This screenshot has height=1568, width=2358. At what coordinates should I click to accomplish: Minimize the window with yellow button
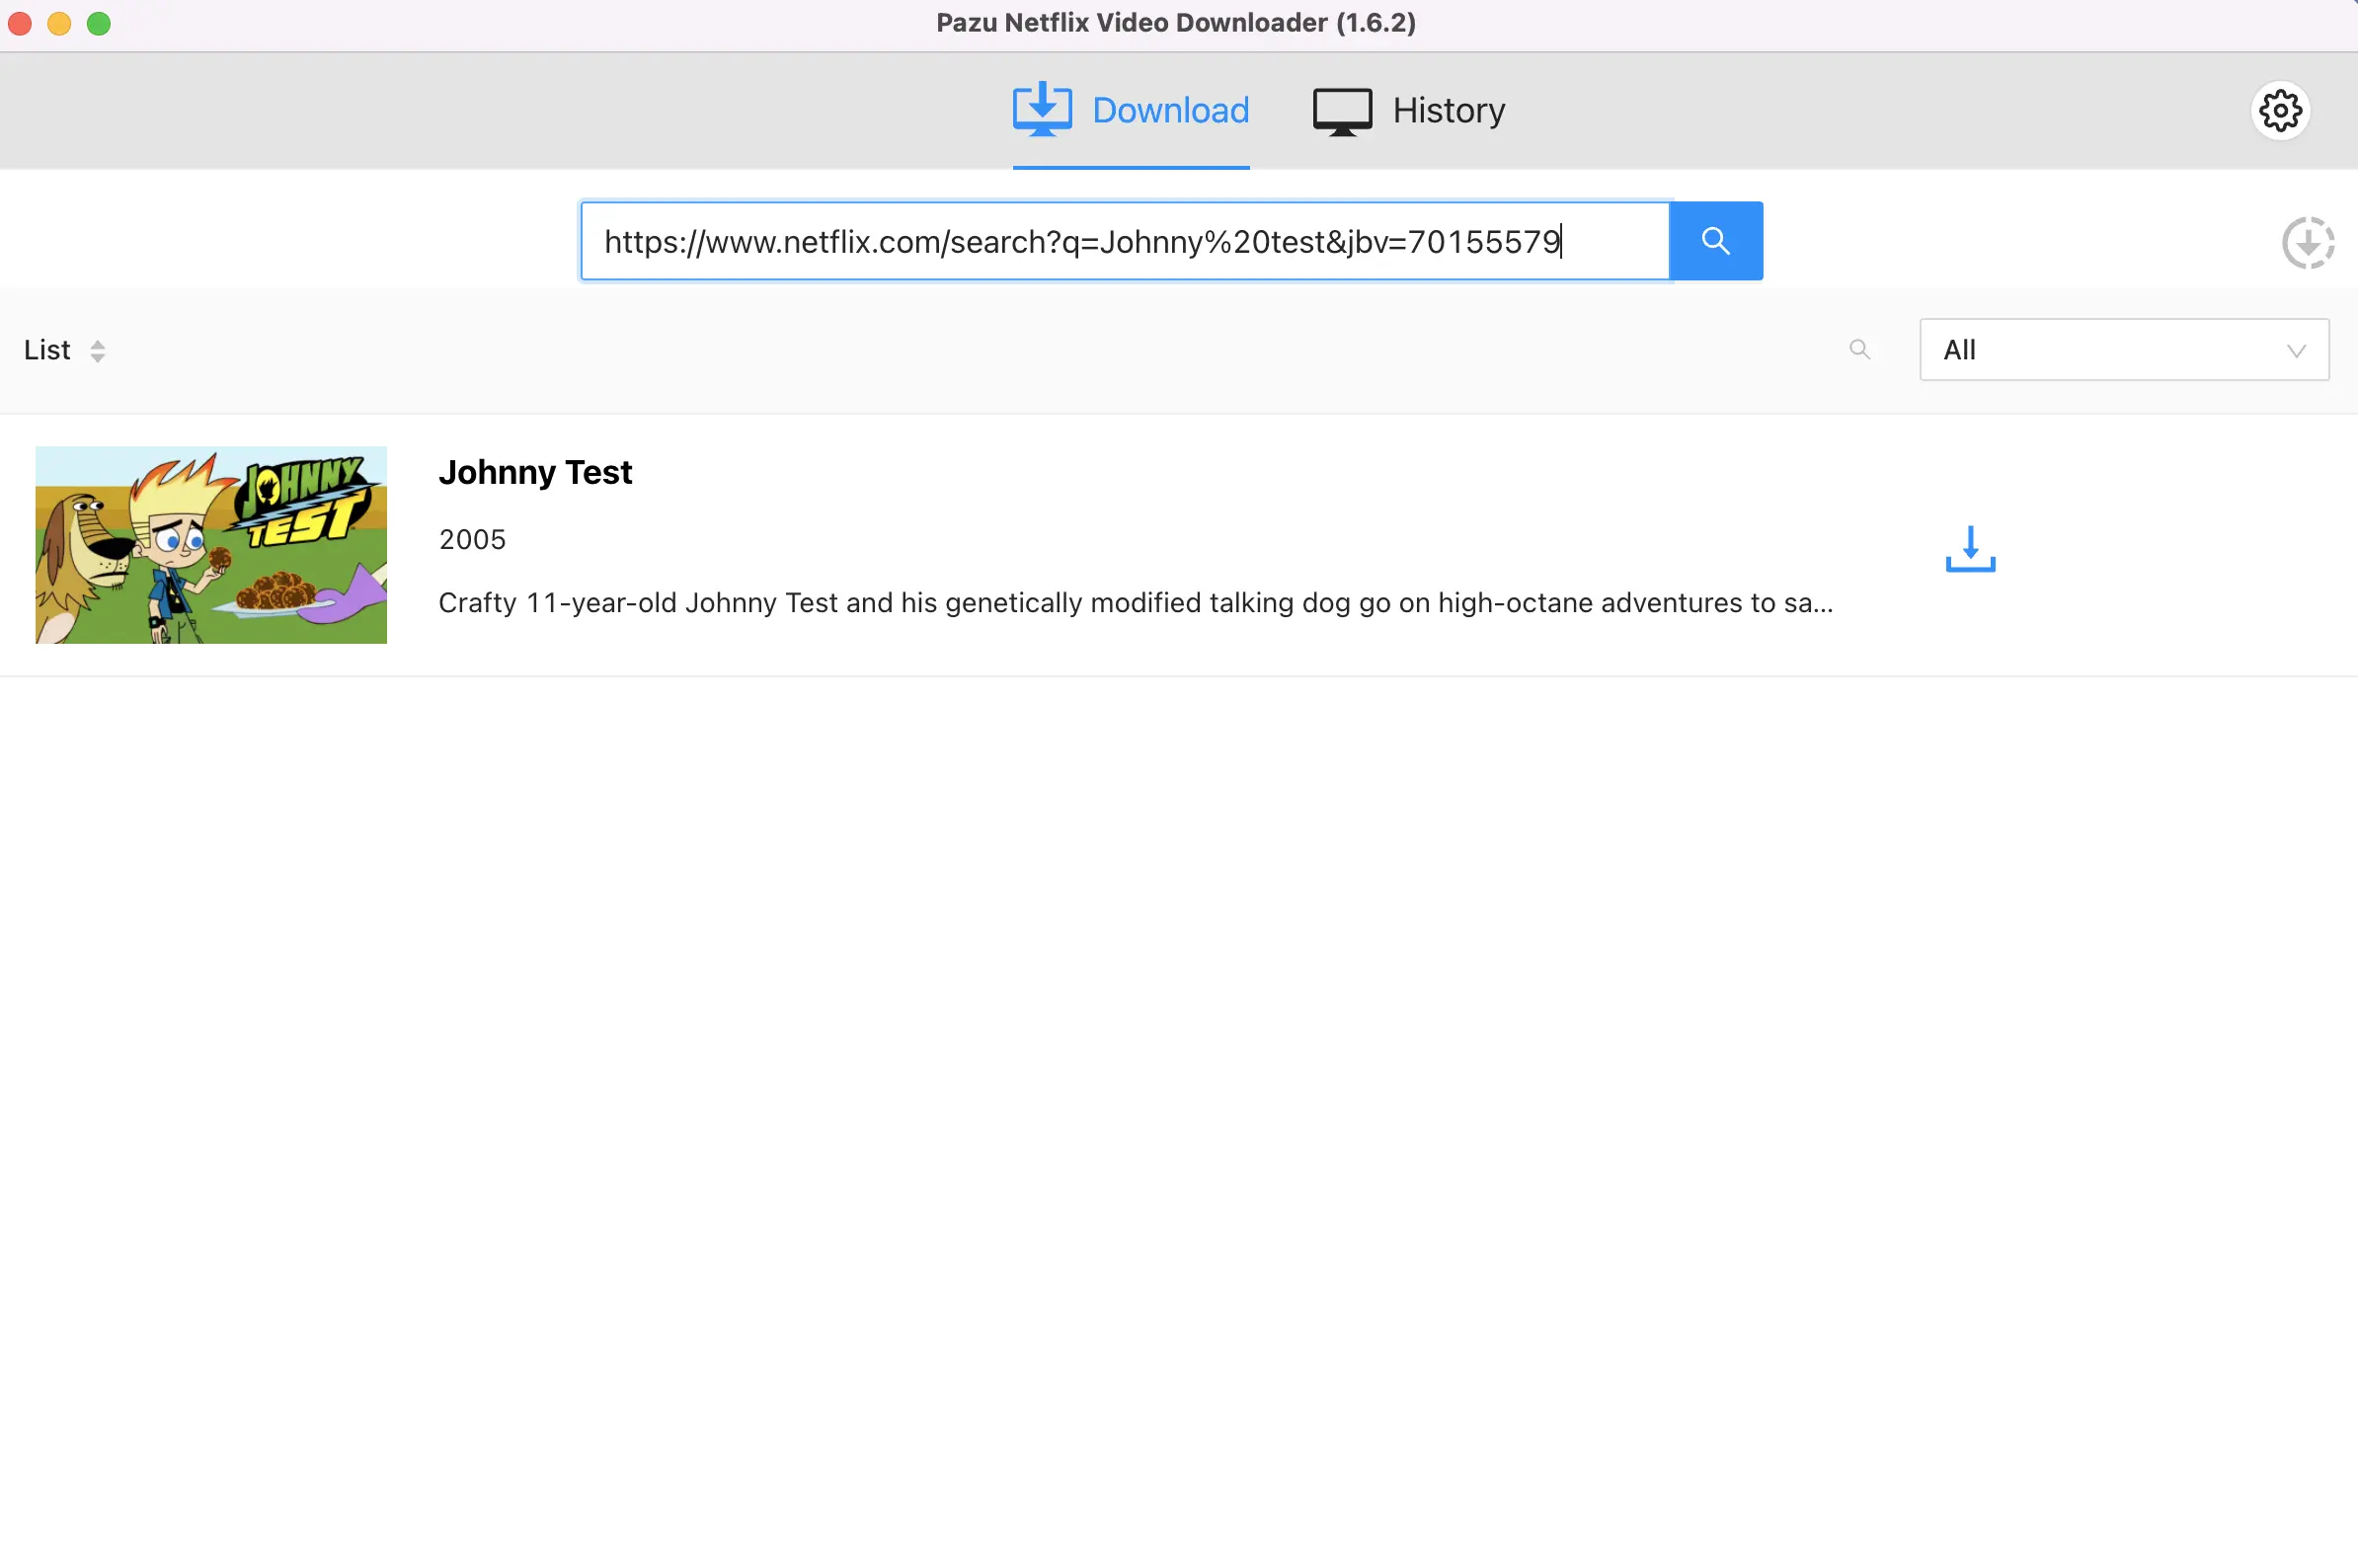pos(59,23)
